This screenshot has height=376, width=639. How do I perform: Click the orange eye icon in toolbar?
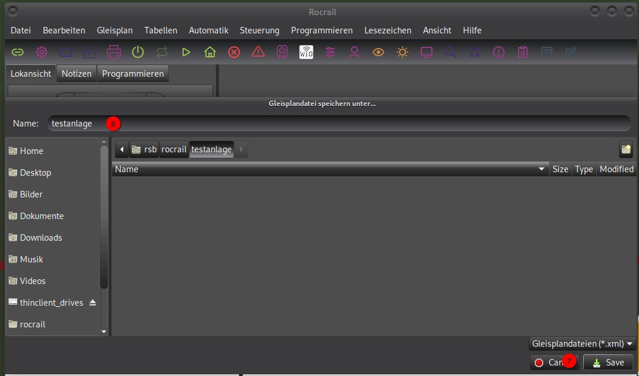[378, 52]
